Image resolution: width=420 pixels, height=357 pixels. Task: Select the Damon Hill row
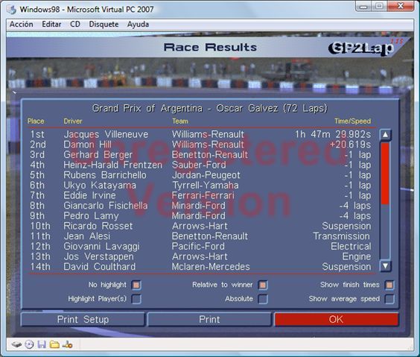coord(200,145)
